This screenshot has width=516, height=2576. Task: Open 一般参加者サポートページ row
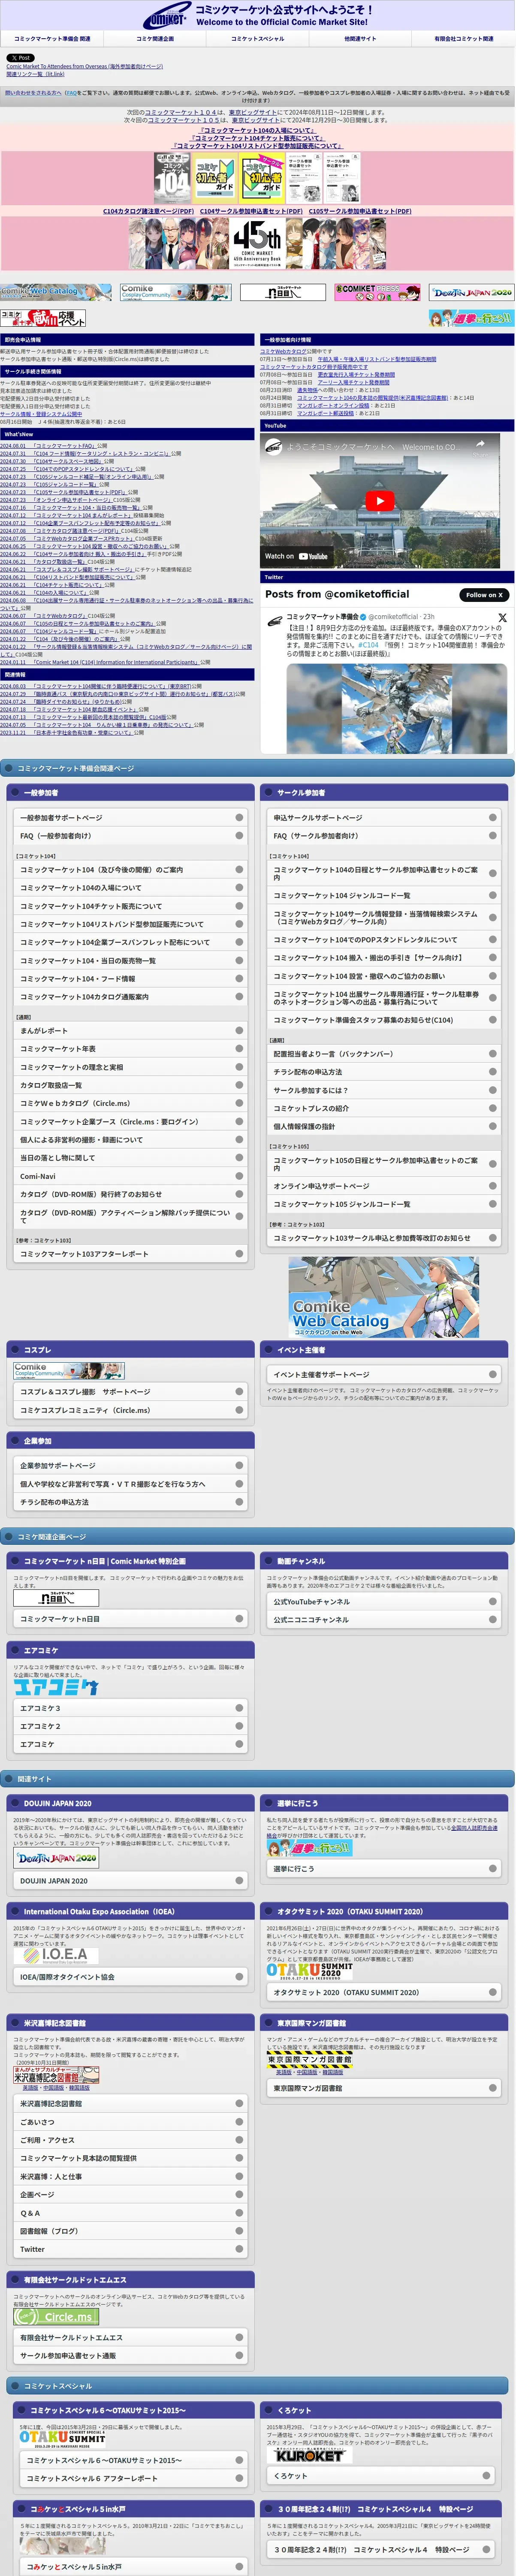click(130, 818)
